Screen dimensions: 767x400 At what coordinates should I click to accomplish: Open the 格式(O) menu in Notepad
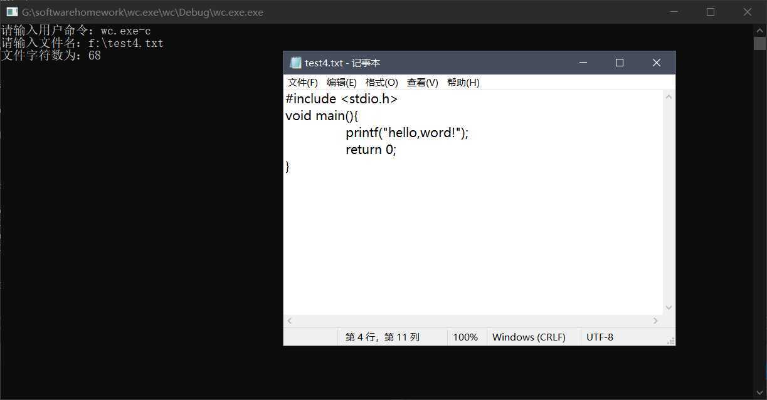click(x=382, y=83)
